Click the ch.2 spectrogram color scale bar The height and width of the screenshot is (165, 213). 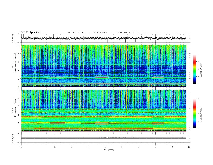click(x=194, y=114)
